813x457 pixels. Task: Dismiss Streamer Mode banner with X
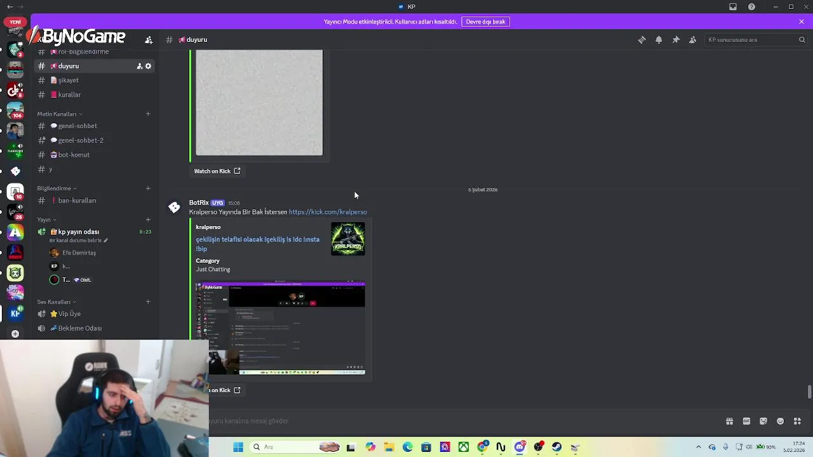click(802, 22)
